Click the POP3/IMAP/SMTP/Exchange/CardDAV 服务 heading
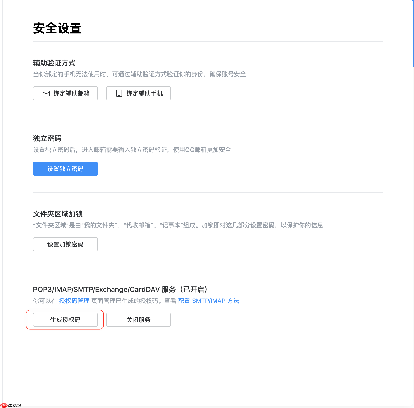 pos(120,289)
